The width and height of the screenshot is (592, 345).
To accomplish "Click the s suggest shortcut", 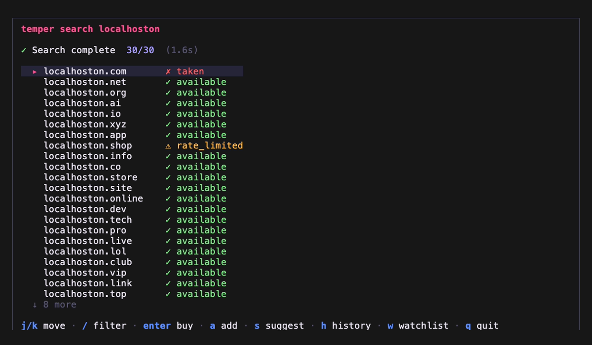I will click(x=279, y=326).
